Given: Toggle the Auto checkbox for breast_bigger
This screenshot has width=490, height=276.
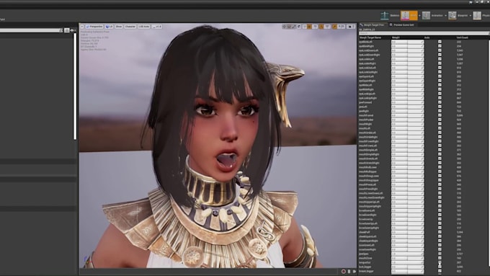Looking at the screenshot, I should (x=440, y=271).
